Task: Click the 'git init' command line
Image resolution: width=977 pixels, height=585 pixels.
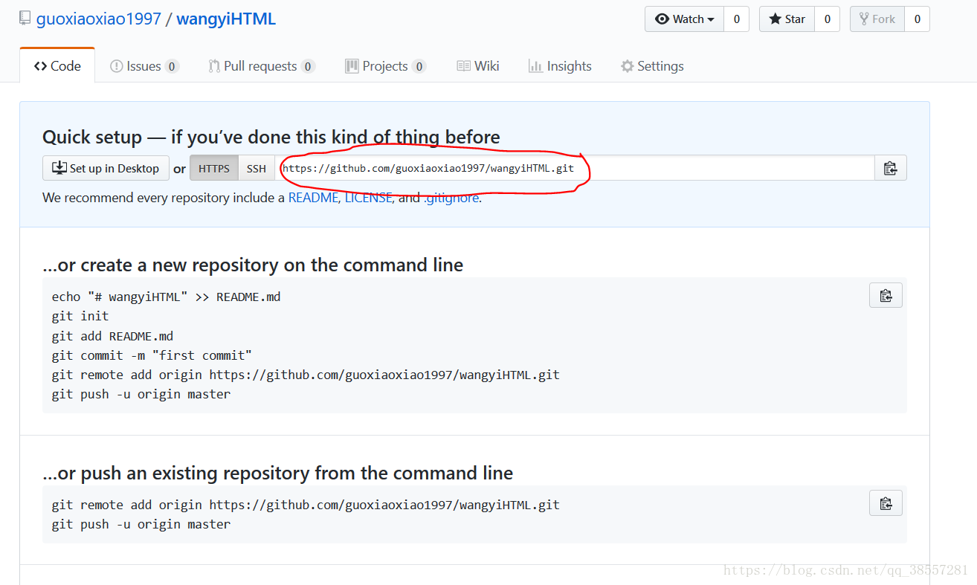Action: click(80, 316)
